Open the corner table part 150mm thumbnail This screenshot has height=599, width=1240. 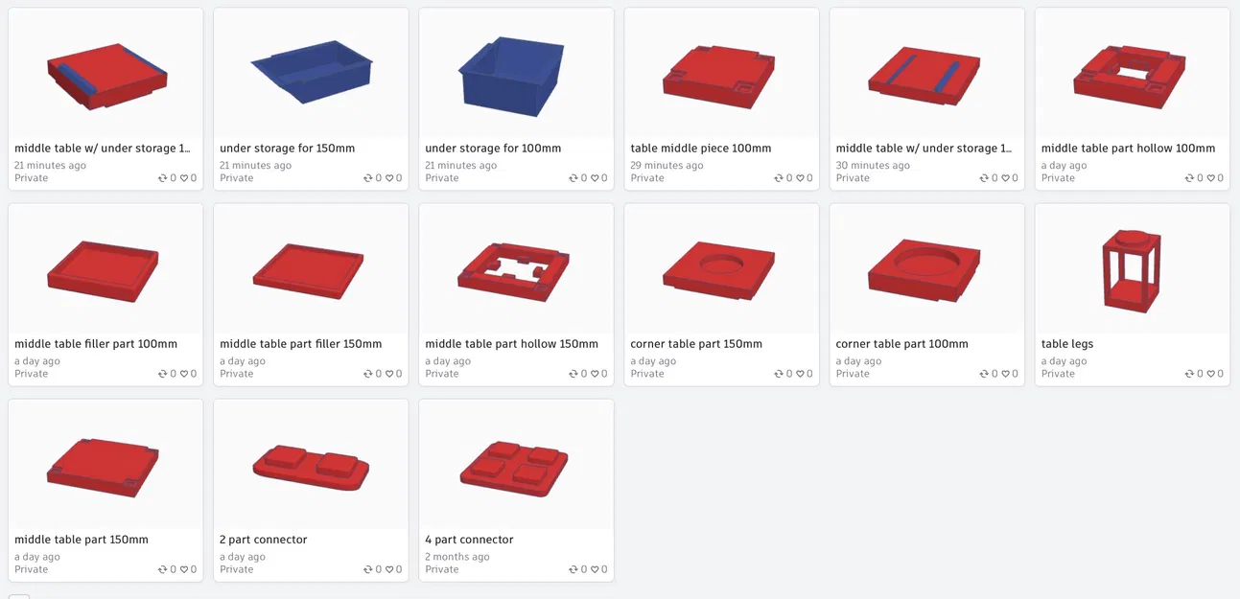coord(721,269)
